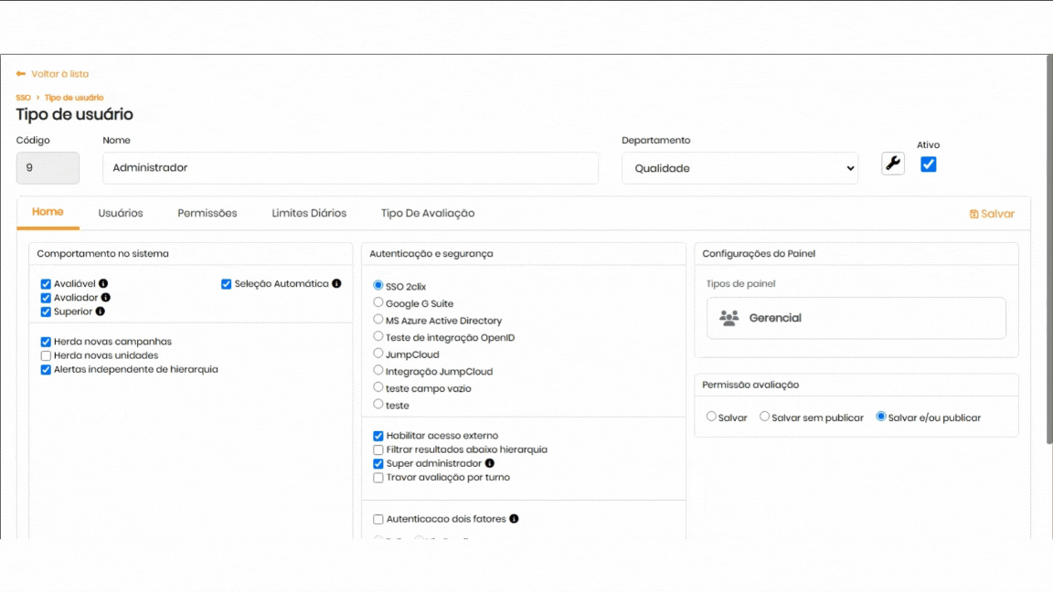Image resolution: width=1053 pixels, height=592 pixels.
Task: Go to the Tipo De Avaliação tab
Action: click(x=428, y=214)
